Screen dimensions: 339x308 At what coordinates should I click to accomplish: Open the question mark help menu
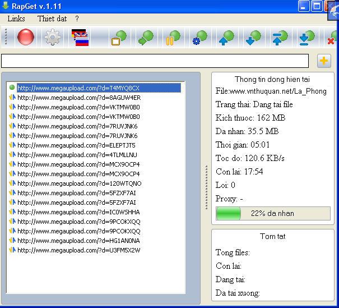(77, 19)
